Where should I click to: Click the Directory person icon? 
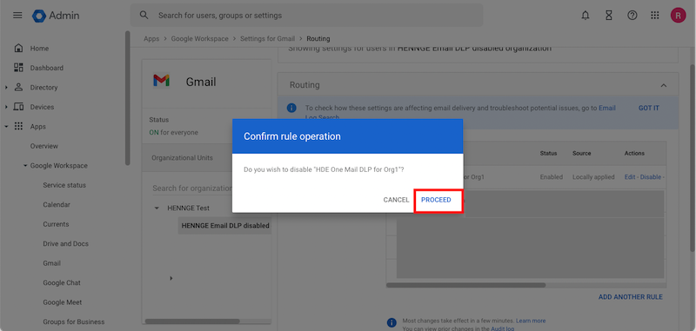(18, 87)
